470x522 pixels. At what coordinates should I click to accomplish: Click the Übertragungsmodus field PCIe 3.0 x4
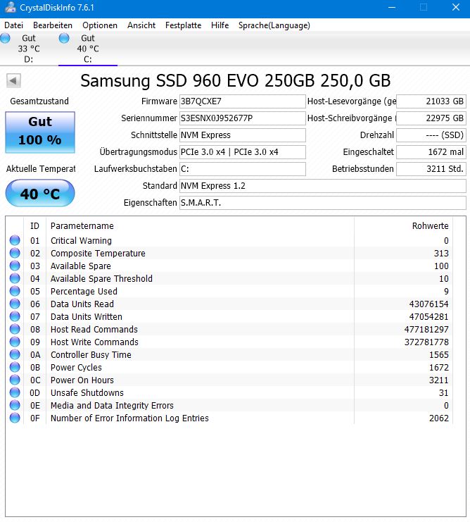click(242, 152)
